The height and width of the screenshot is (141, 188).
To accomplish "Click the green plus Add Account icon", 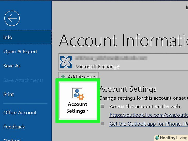I will (x=63, y=77).
